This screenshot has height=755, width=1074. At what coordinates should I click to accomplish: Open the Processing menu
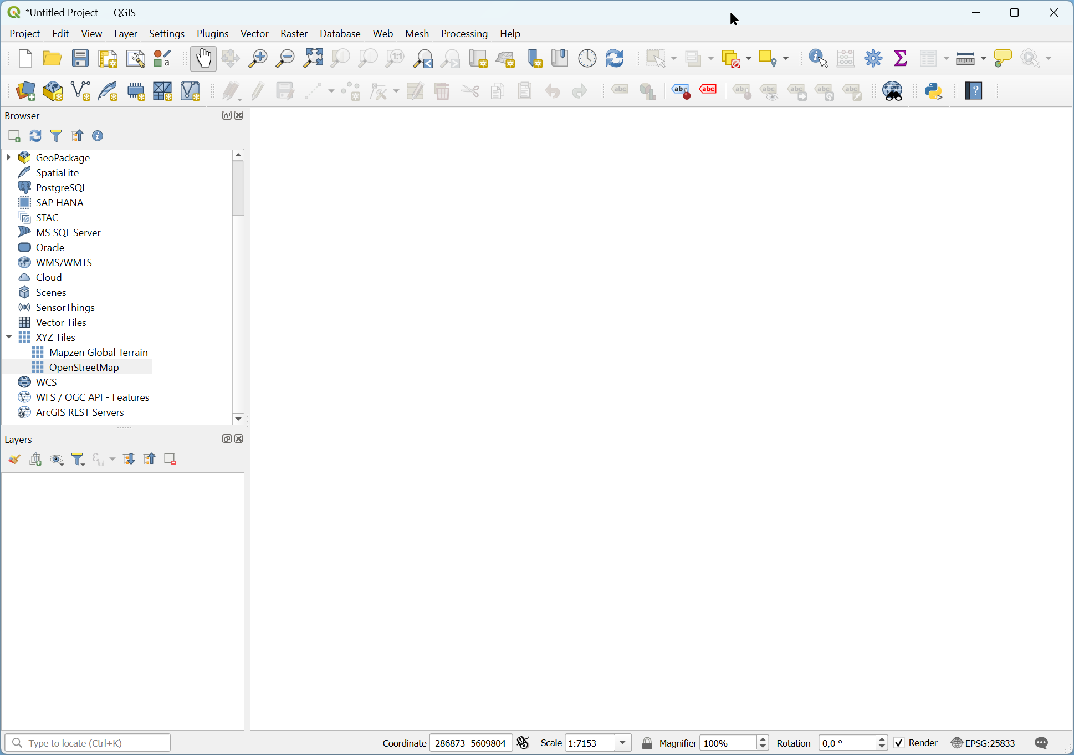464,34
